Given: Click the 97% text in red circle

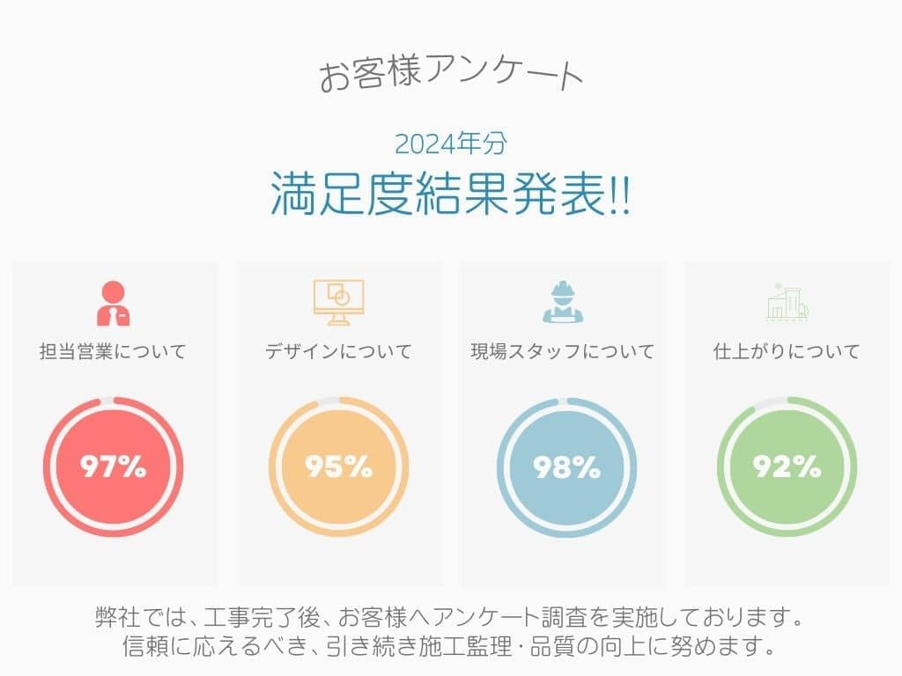Looking at the screenshot, I should pos(114,467).
